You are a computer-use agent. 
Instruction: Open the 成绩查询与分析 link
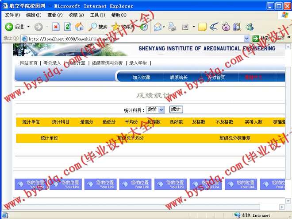click(107, 63)
